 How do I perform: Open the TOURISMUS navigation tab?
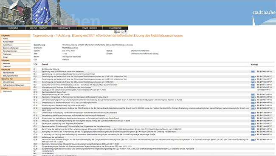[x=13, y=28]
